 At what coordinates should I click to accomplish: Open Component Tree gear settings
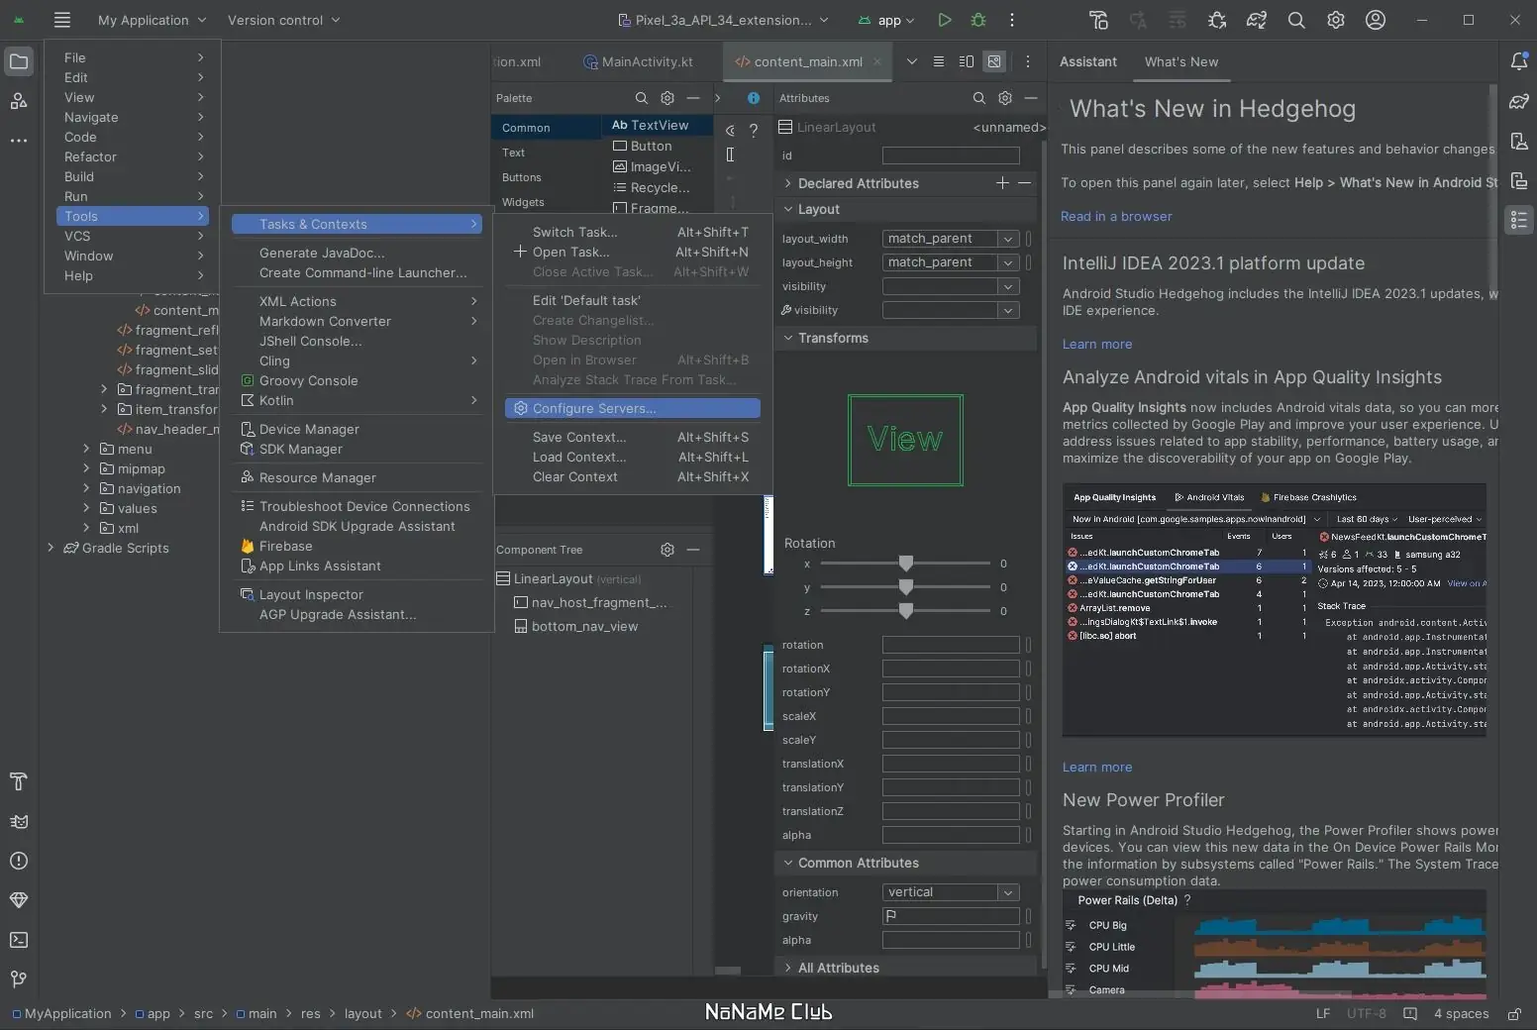pyautogui.click(x=667, y=550)
